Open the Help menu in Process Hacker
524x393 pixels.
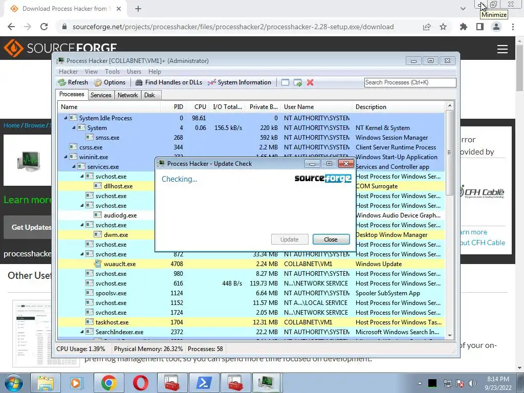(155, 72)
